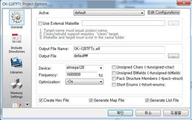This screenshot has width=192, height=120.
Task: Uncheck Generate List File
Action: pyautogui.click(x=147, y=100)
